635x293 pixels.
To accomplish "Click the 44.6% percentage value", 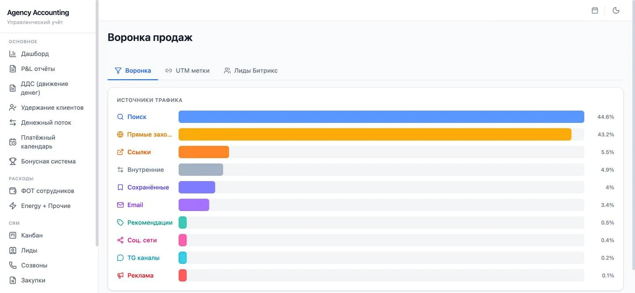I will point(606,117).
